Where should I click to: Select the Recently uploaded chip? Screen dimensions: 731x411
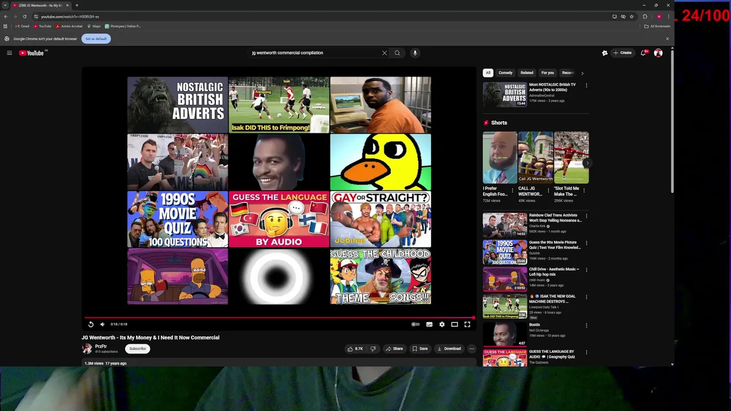[x=568, y=73]
